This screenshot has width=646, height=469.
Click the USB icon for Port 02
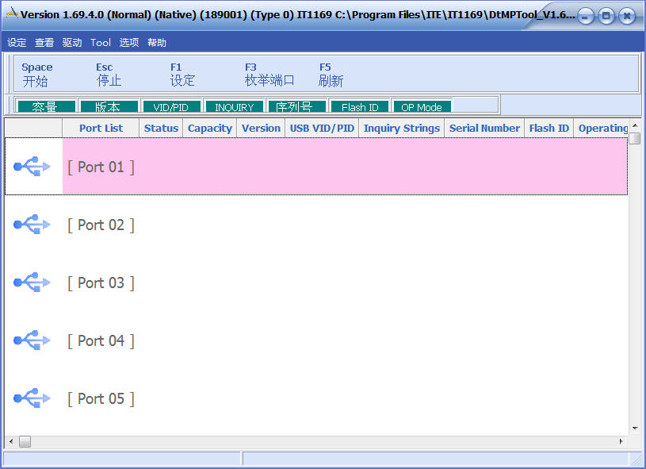[x=32, y=225]
